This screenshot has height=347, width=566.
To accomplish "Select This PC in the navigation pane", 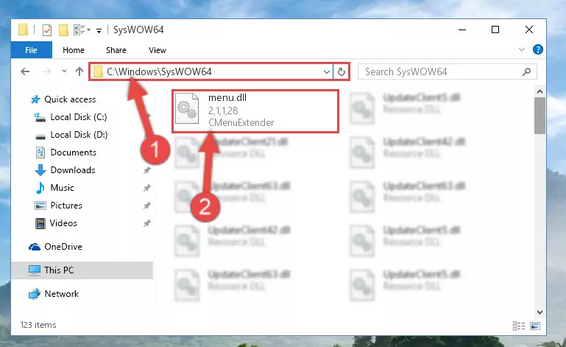I will [82, 270].
